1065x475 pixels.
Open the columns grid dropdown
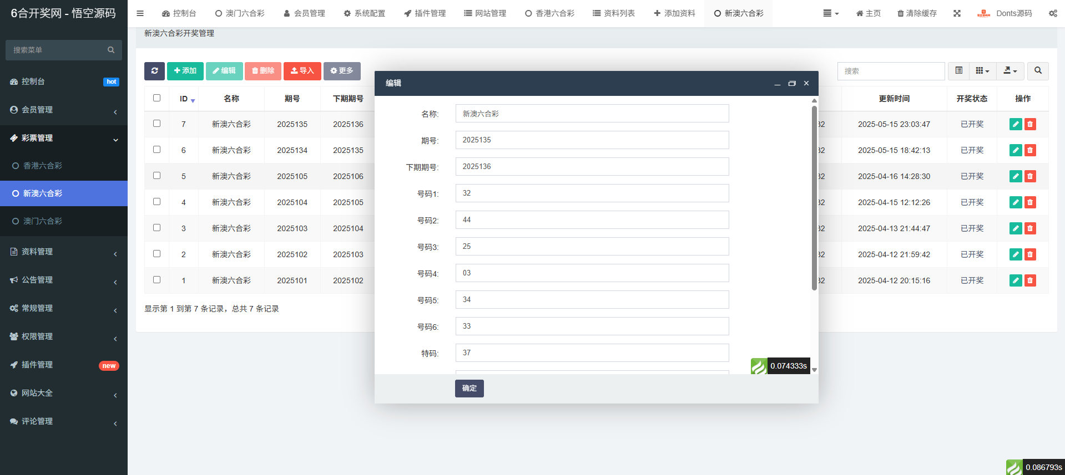tap(982, 71)
